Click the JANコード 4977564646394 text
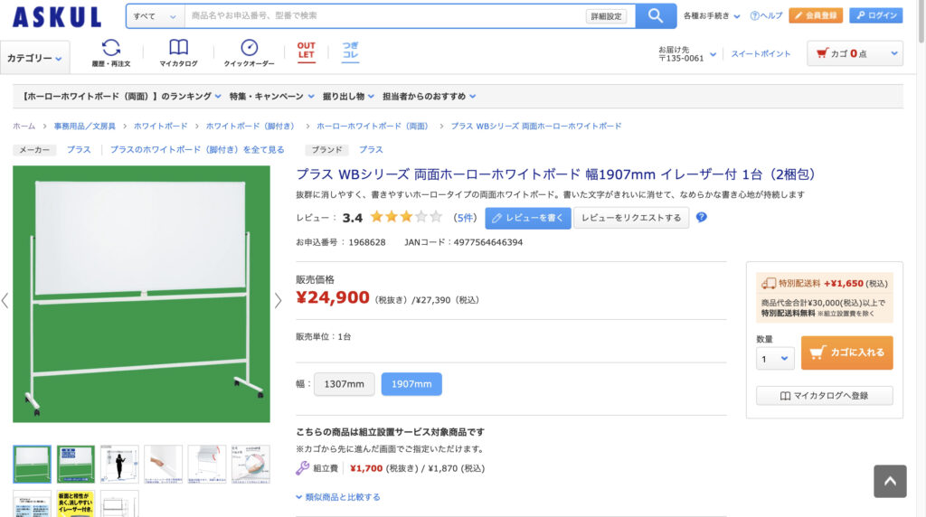Screen dimensions: 926x517 tap(464, 242)
